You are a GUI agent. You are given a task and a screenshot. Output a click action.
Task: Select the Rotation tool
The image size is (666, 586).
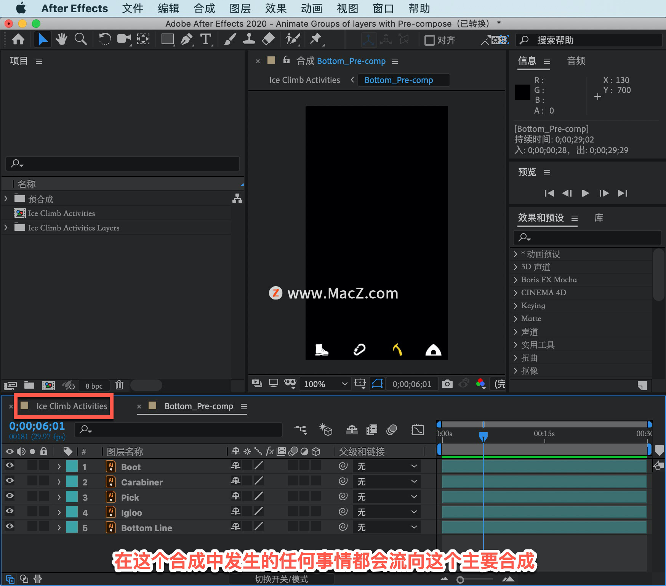pos(105,39)
